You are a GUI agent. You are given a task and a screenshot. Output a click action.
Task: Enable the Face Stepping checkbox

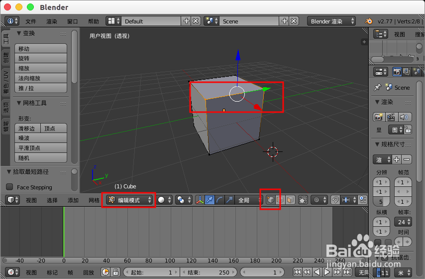click(x=9, y=187)
